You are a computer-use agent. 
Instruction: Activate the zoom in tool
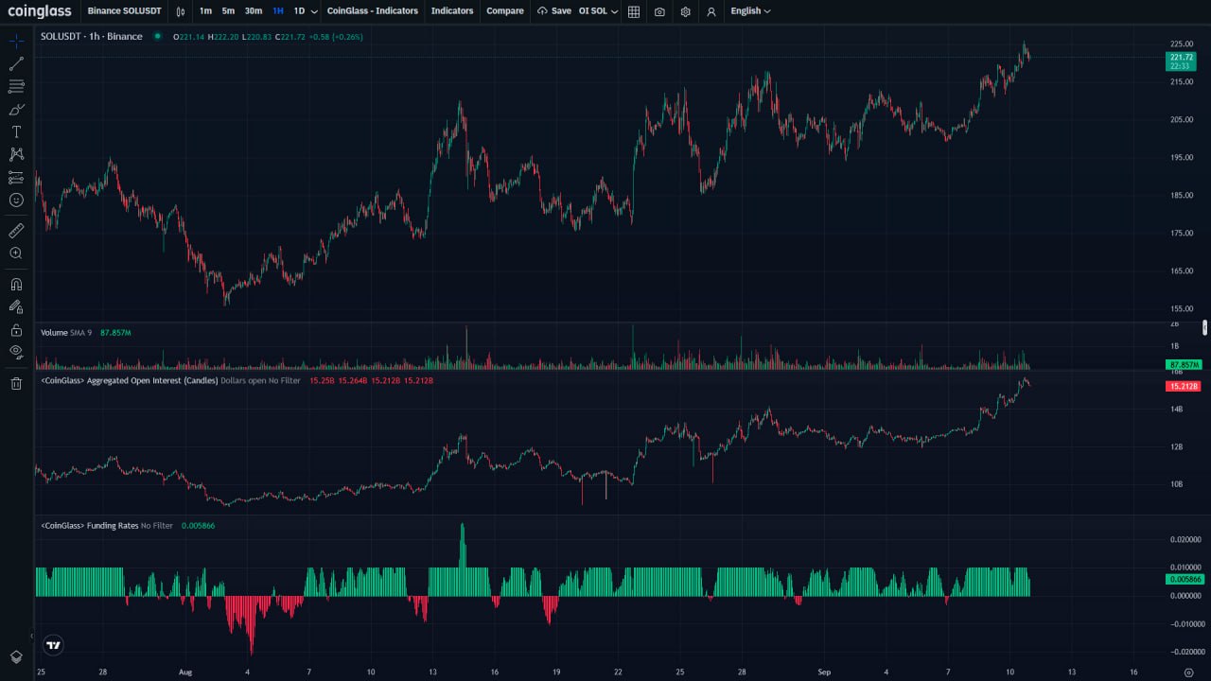16,253
